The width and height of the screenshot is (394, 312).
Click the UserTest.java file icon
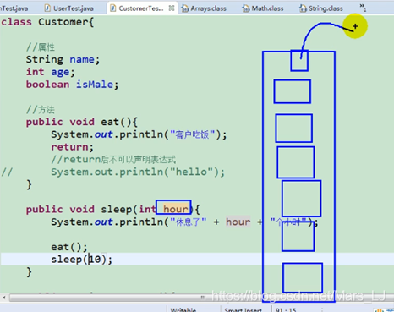coord(48,8)
